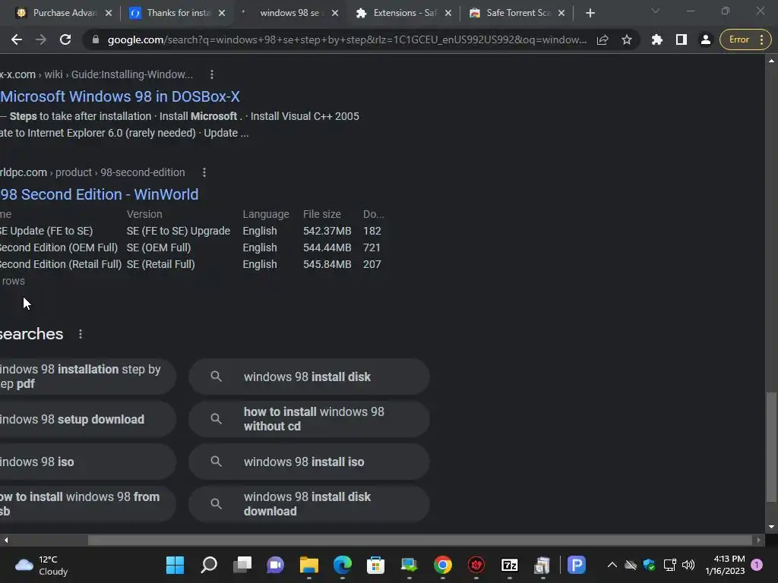Open the Chrome profile avatar menu
The image size is (778, 583).
coord(705,39)
